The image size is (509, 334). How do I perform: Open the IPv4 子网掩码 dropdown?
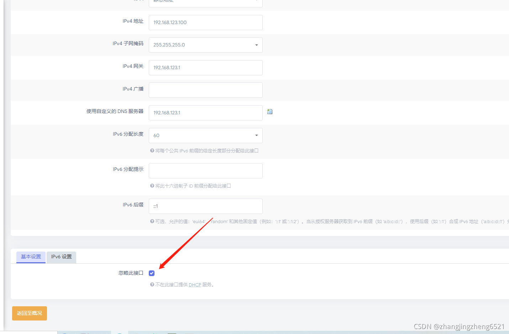point(206,45)
